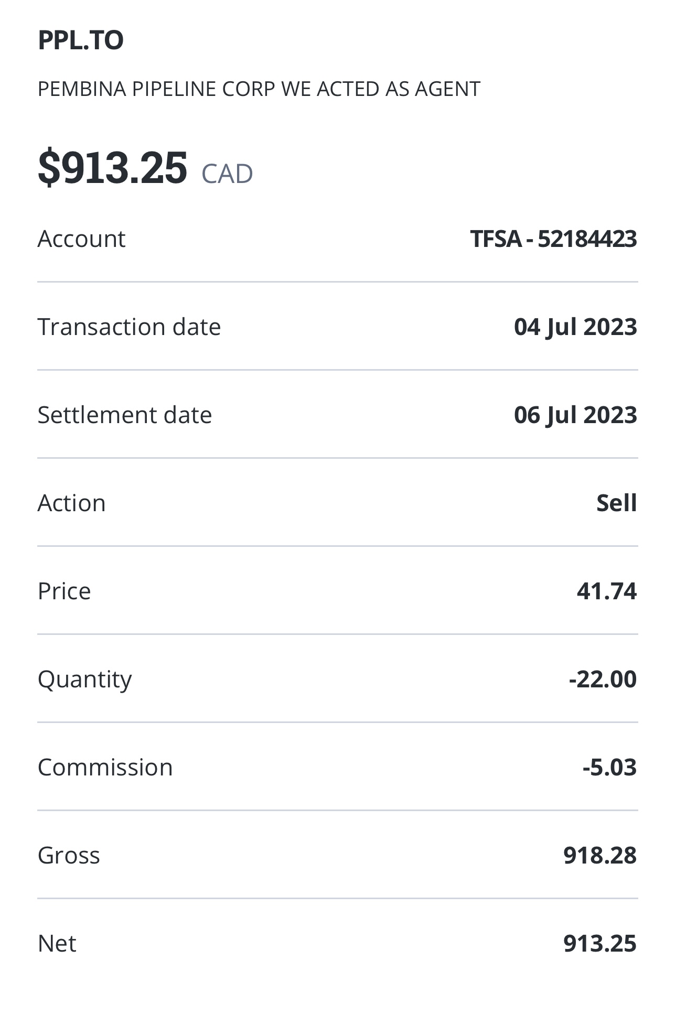Tap the 918.28 gross value

tap(600, 855)
